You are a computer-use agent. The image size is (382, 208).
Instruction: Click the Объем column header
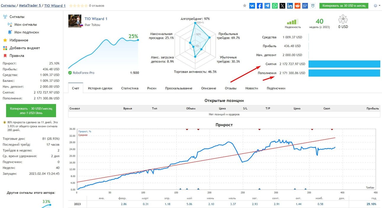191,108
